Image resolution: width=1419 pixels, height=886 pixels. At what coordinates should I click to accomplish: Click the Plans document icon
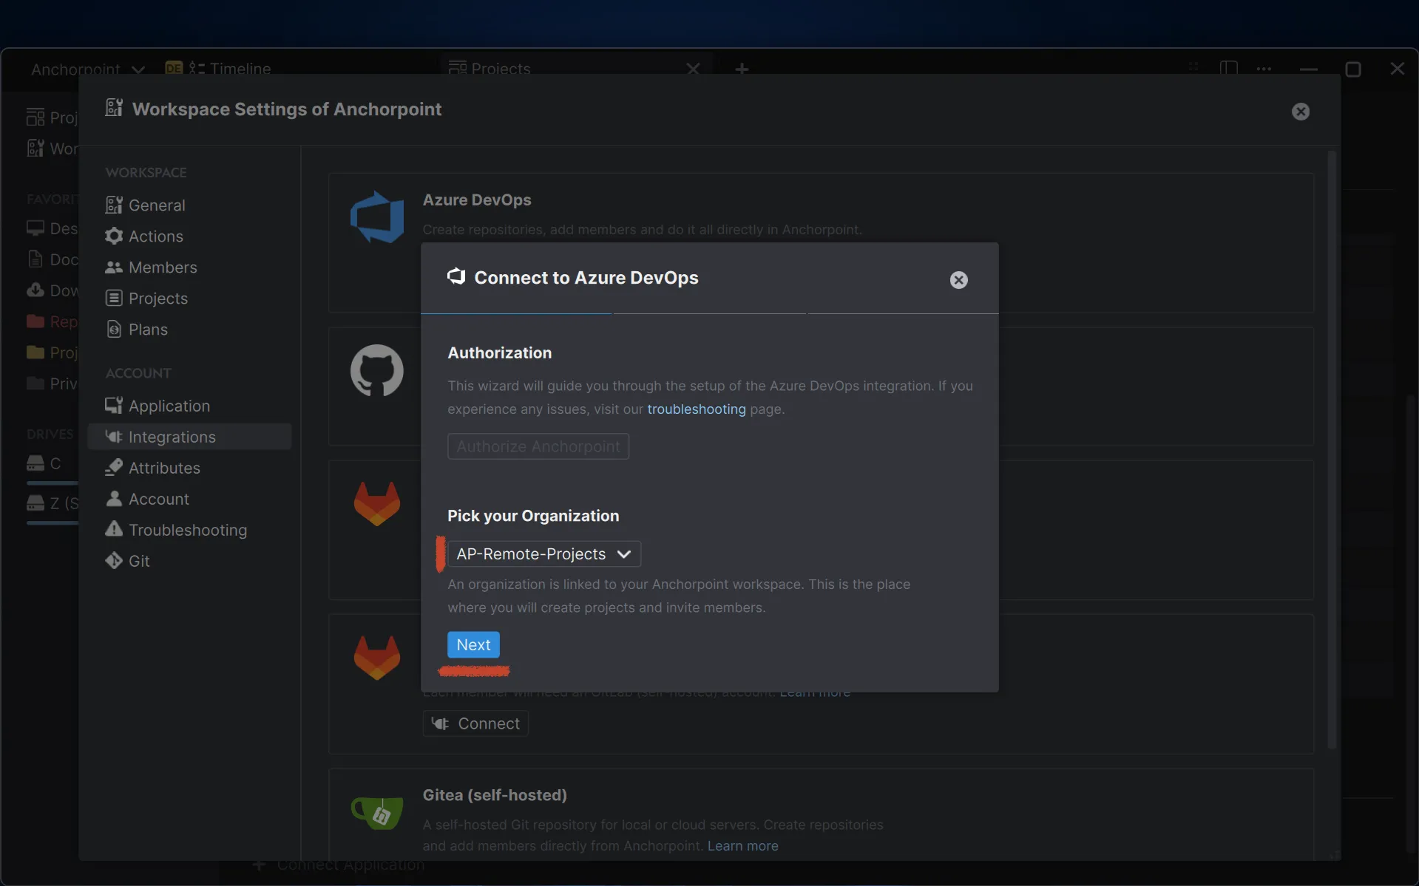[113, 329]
